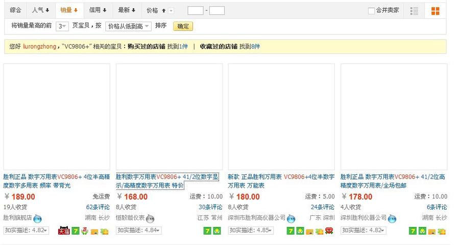This screenshot has width=459, height=250.
Task: Click 7-day return icon on 深圳胜利仪器公司 listing
Action: (x=413, y=231)
